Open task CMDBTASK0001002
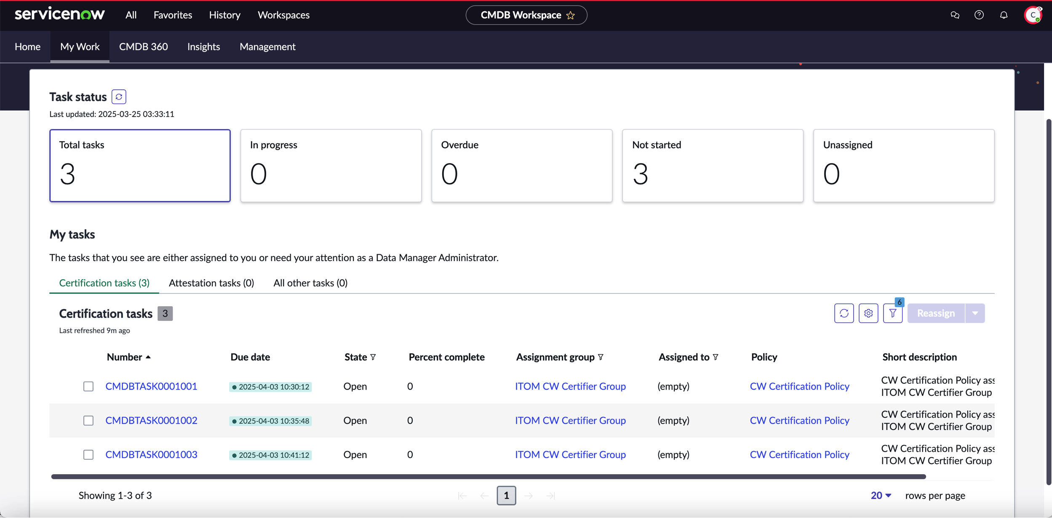Screen dimensions: 1052x518 pos(151,421)
